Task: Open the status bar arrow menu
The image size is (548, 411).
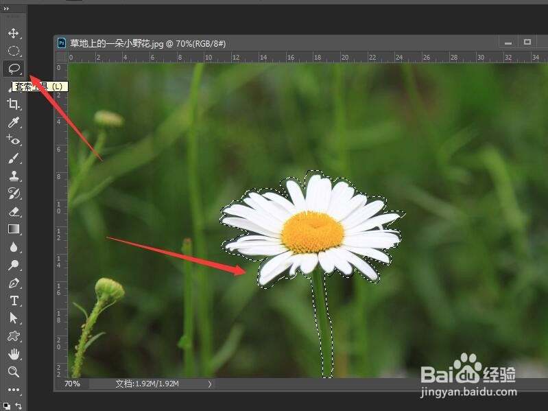Action: click(x=210, y=384)
